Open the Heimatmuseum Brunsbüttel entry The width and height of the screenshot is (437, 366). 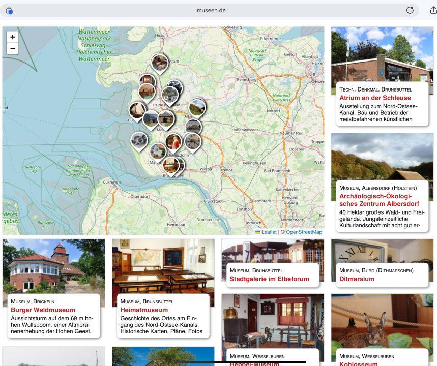pyautogui.click(x=144, y=310)
